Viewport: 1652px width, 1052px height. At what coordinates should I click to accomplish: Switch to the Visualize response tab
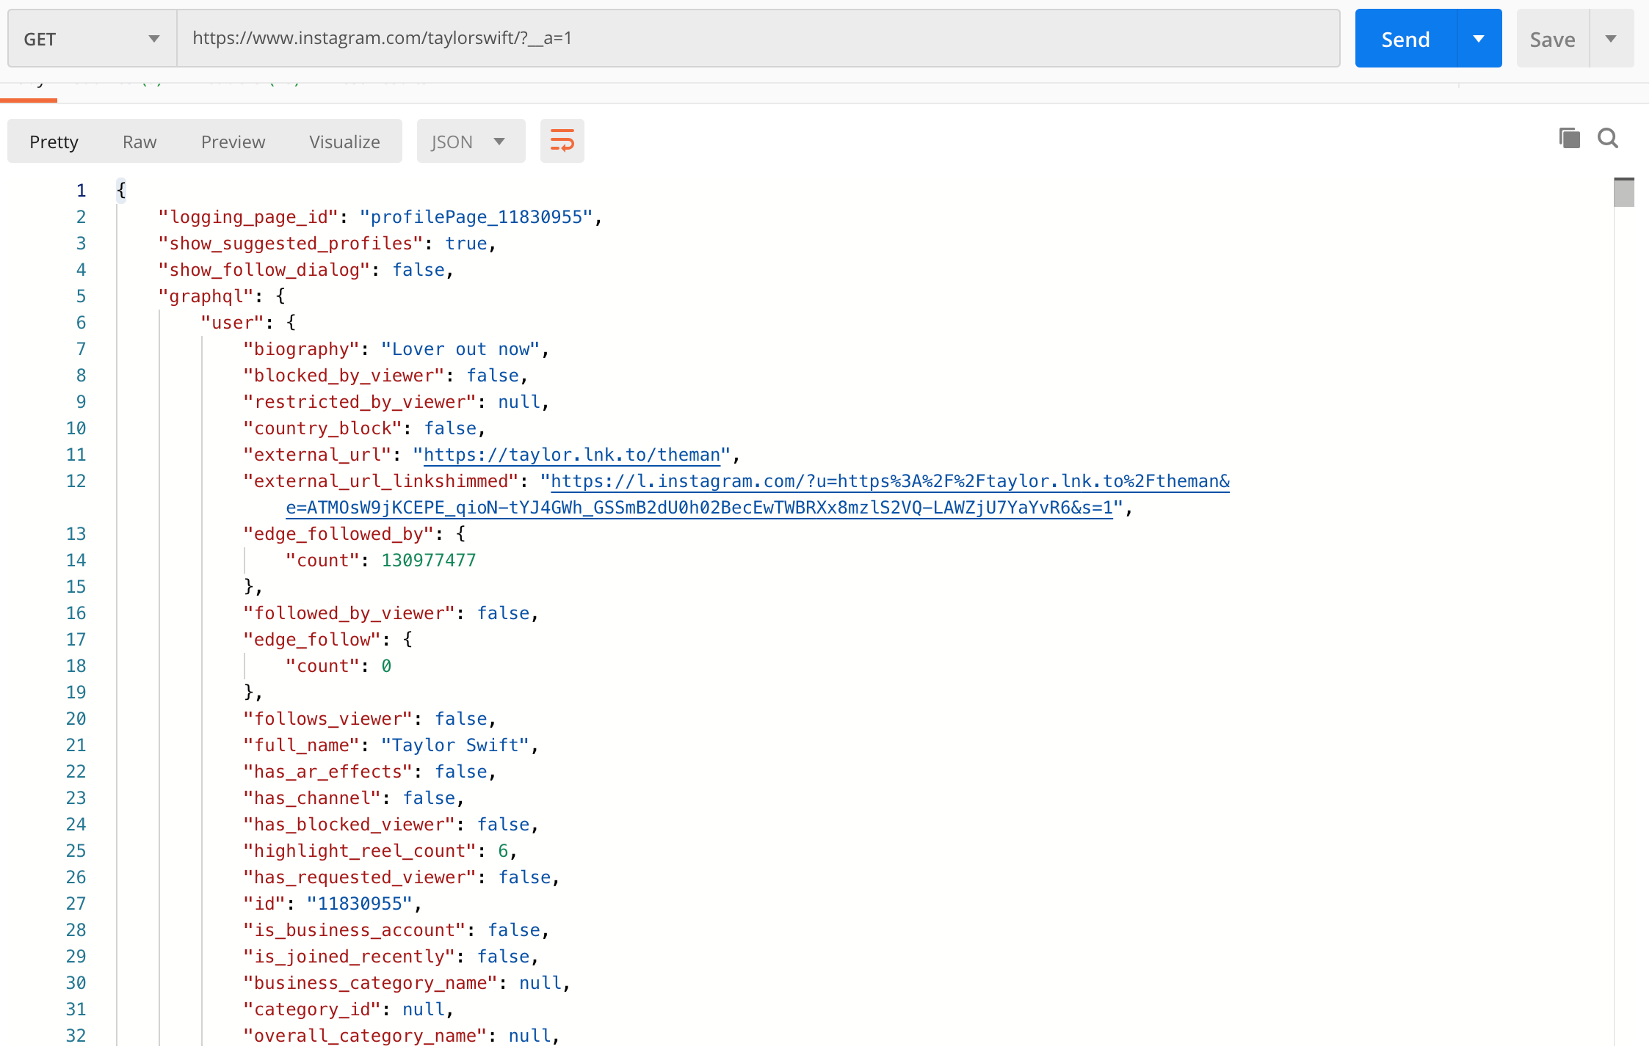point(344,141)
